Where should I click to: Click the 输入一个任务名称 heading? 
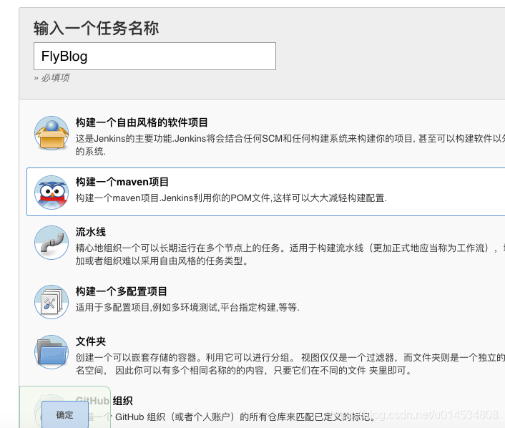tap(96, 28)
